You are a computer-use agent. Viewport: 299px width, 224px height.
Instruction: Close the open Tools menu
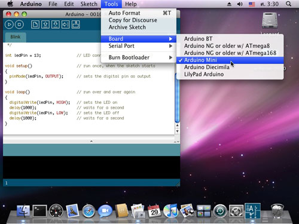tap(111, 4)
